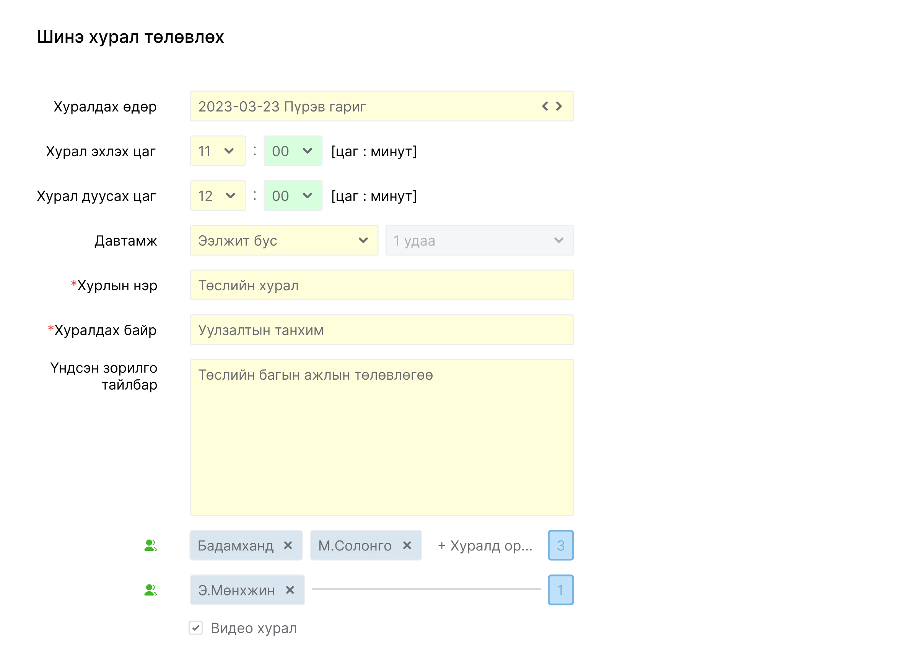Click the Хурлын нэр input field
918x657 pixels.
coord(381,285)
